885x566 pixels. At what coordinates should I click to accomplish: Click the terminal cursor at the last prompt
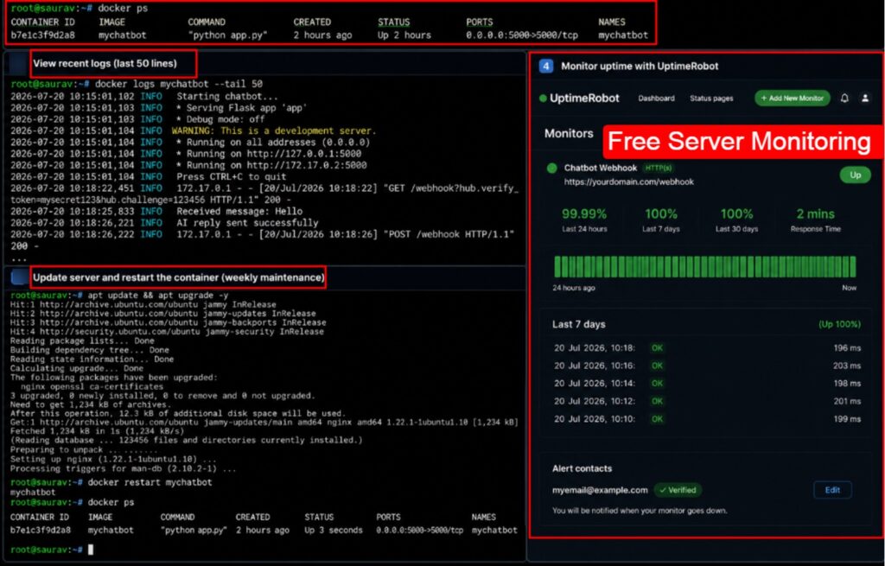(x=91, y=550)
